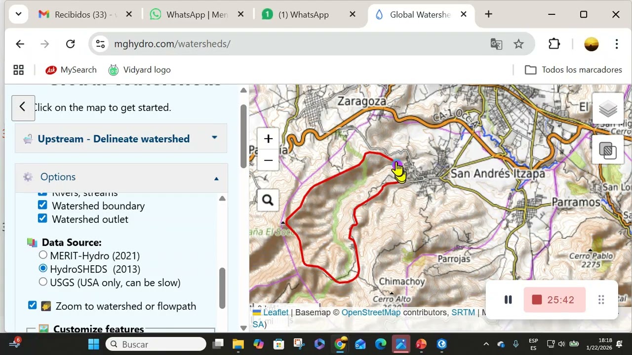Open a new browser tab
Screen dimensions: 632x355
pos(488,14)
